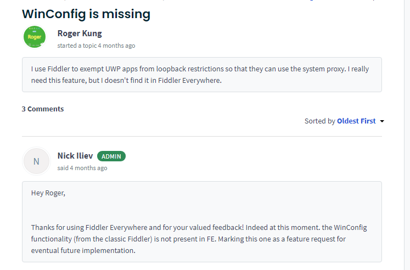Screen dimensions: 410x270
Task: Click "eventual future implementation" in Nick's reply
Action: click(x=83, y=251)
